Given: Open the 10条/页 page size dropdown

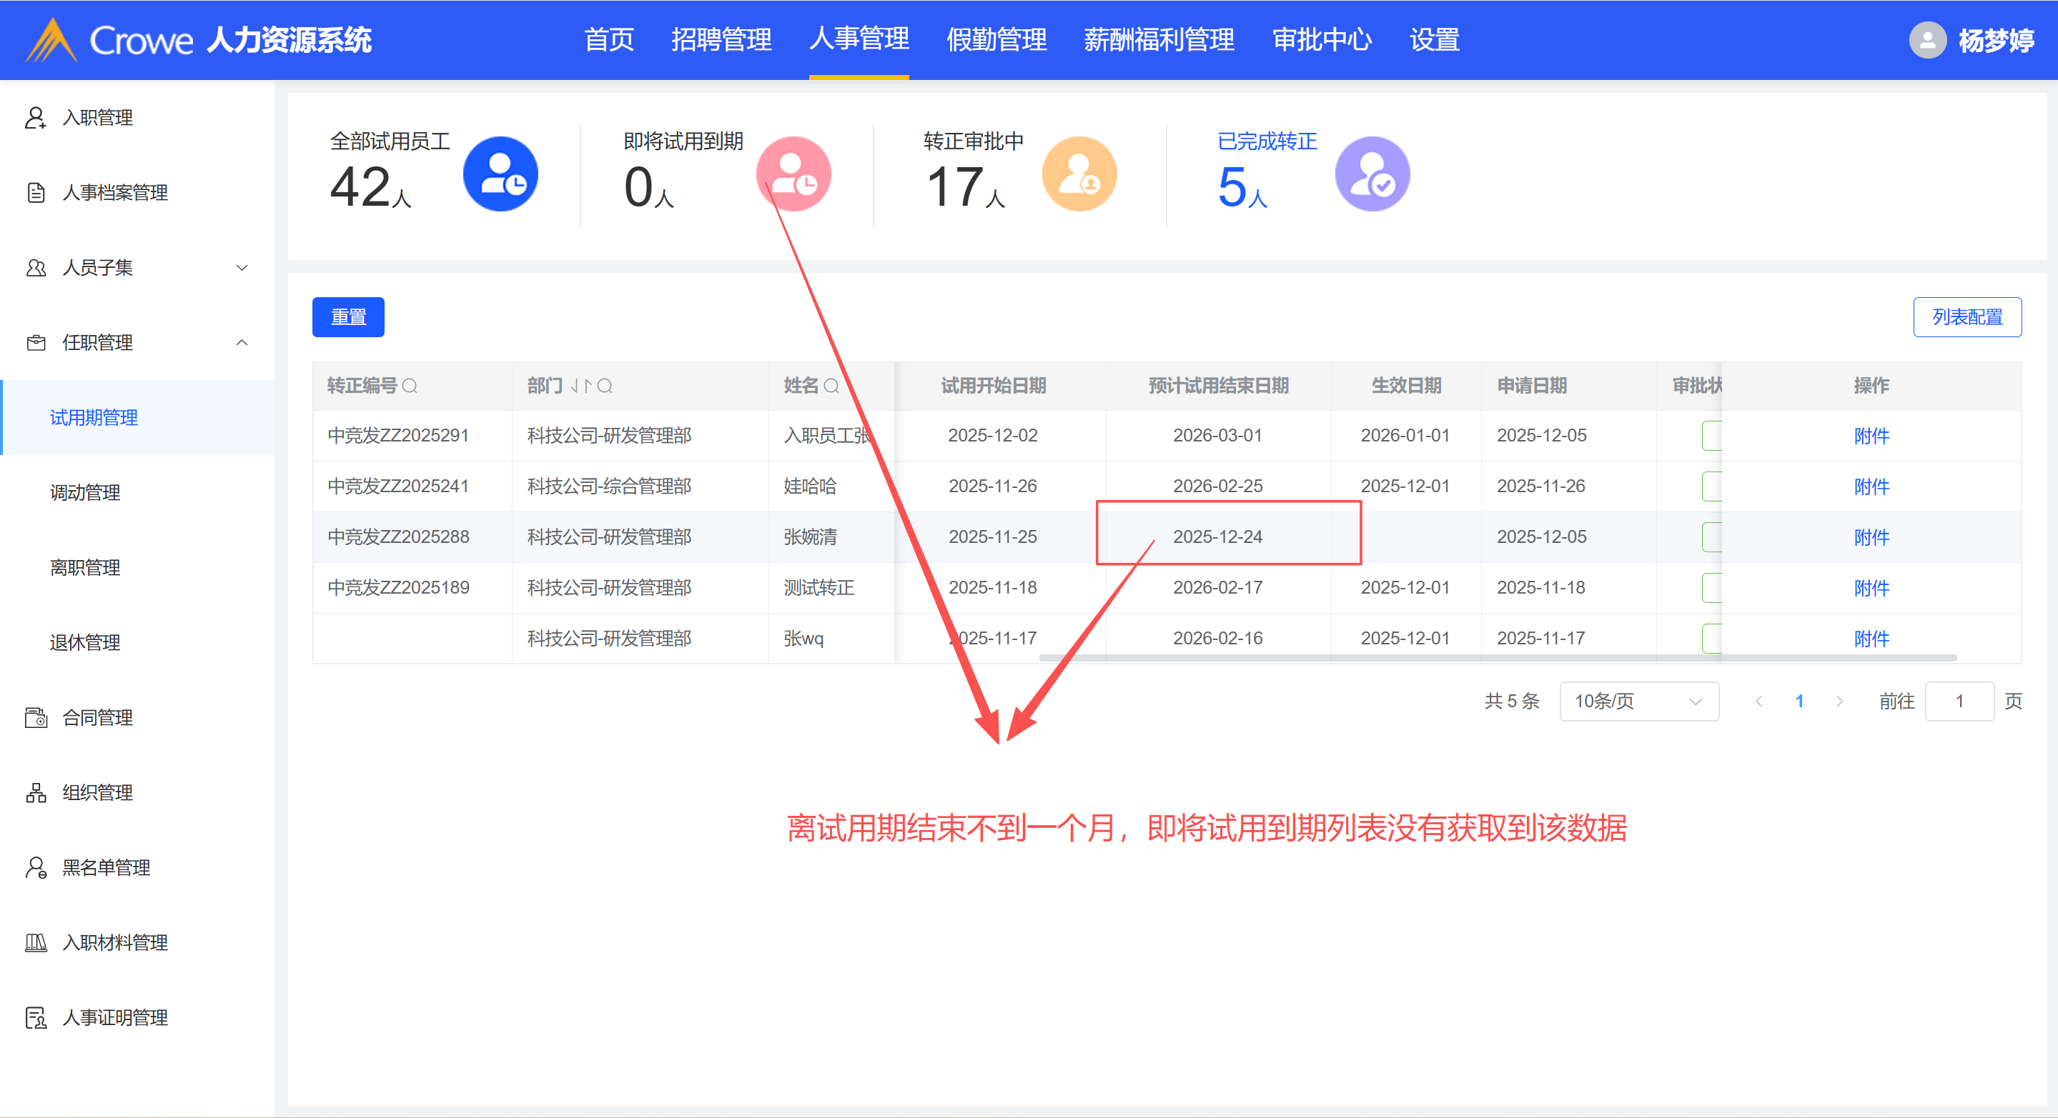Looking at the screenshot, I should click(1638, 701).
